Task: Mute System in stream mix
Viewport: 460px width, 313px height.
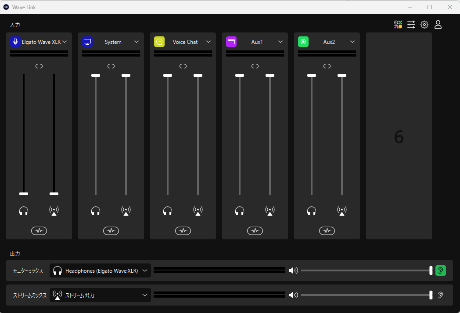Action: tap(126, 211)
